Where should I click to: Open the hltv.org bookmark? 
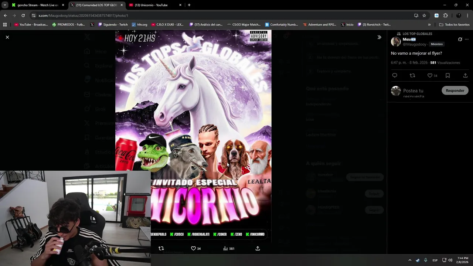pos(139,25)
